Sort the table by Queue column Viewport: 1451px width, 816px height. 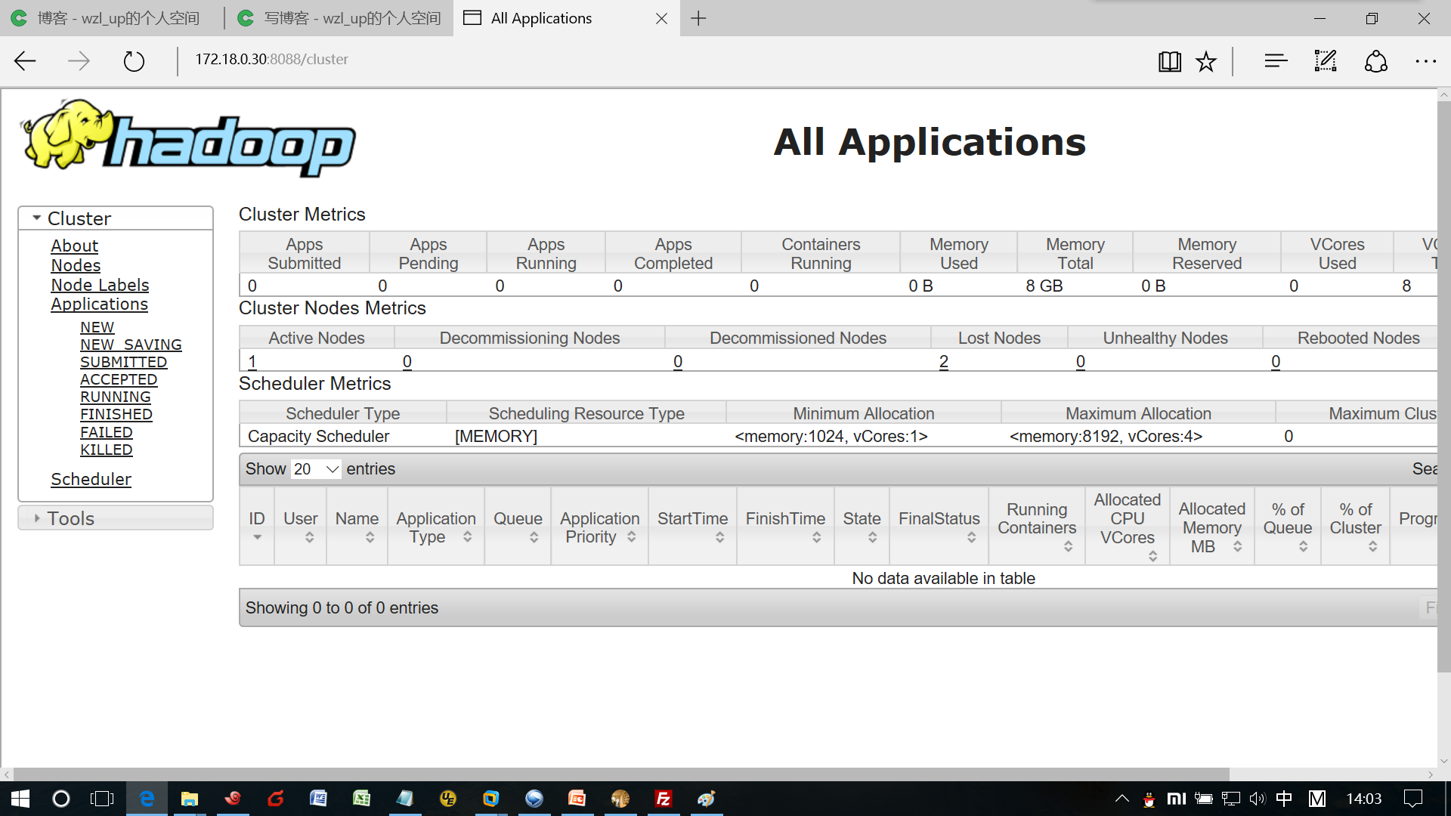point(518,527)
